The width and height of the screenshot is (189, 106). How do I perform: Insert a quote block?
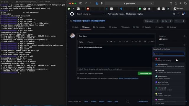click(x=120, y=42)
